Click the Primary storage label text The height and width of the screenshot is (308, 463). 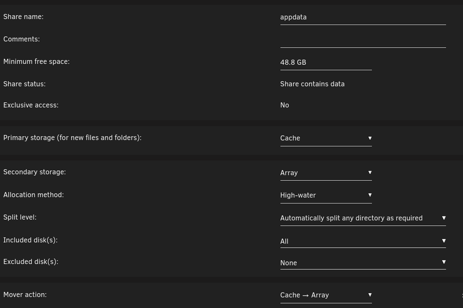click(x=72, y=138)
